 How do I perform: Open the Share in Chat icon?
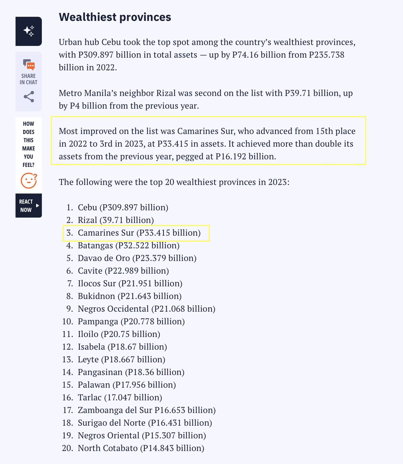click(29, 65)
